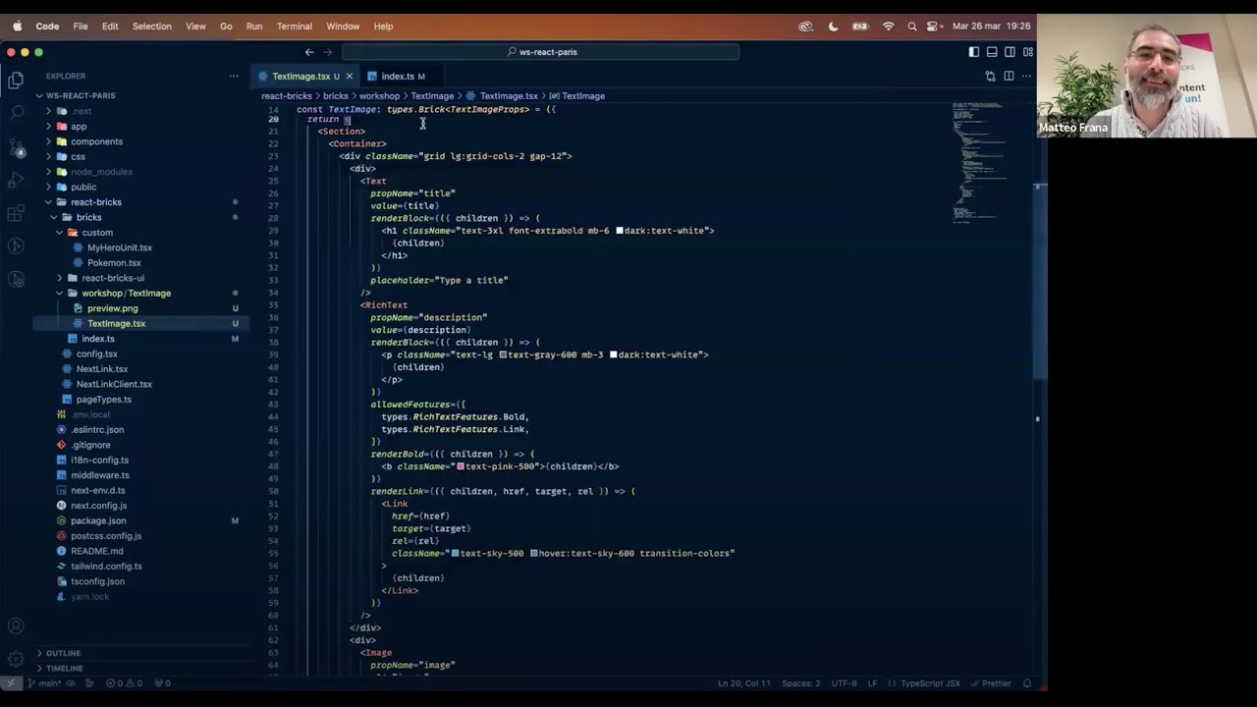Expand the react-bricks-ui folder
The width and height of the screenshot is (1257, 707).
point(112,278)
